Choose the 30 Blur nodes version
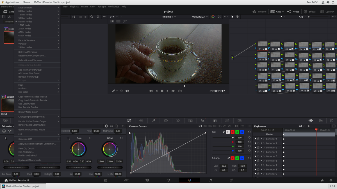The image size is (337, 189). pyautogui.click(x=37, y=18)
